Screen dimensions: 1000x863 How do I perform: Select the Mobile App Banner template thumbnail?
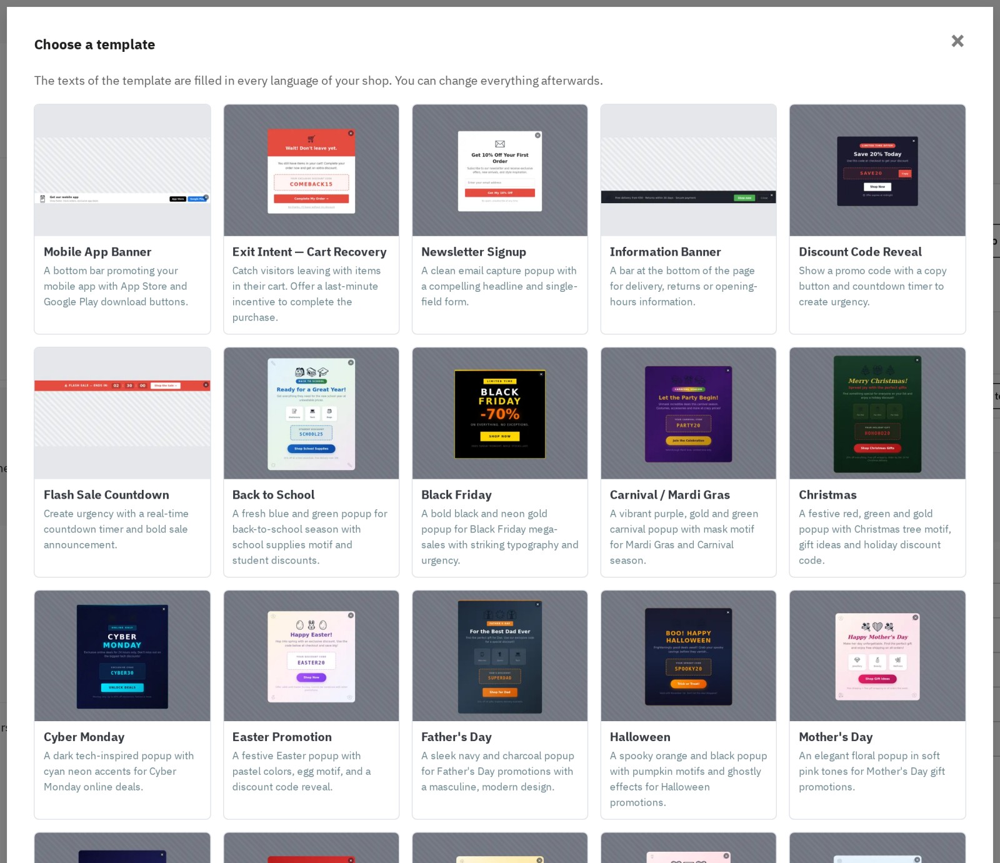(x=122, y=170)
